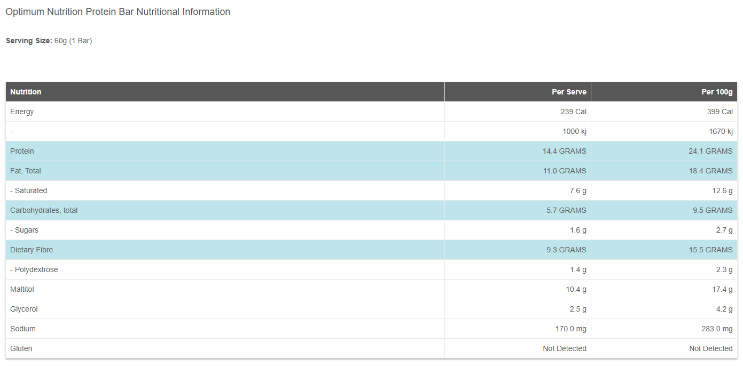743x366 pixels.
Task: Select the Carbohydrates, total row label
Action: [44, 210]
